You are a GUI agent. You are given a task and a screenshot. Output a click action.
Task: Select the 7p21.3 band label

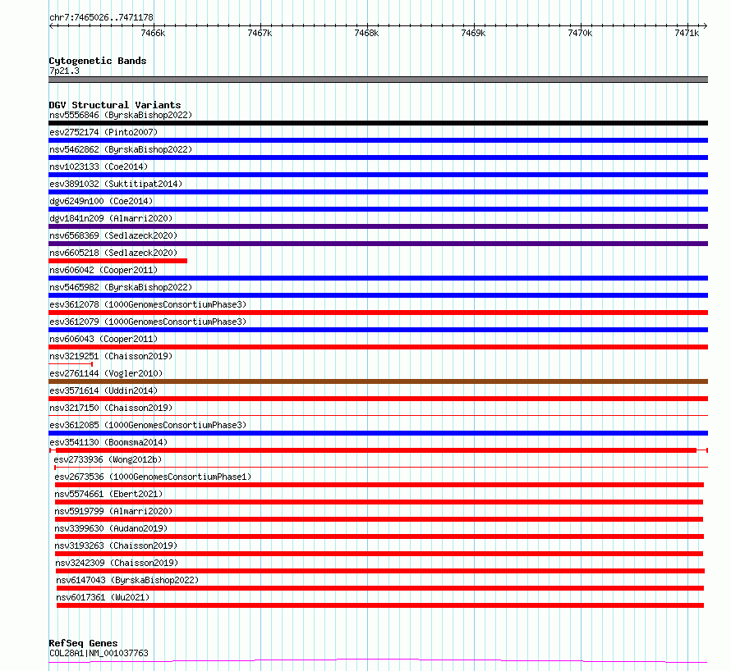tap(64, 71)
